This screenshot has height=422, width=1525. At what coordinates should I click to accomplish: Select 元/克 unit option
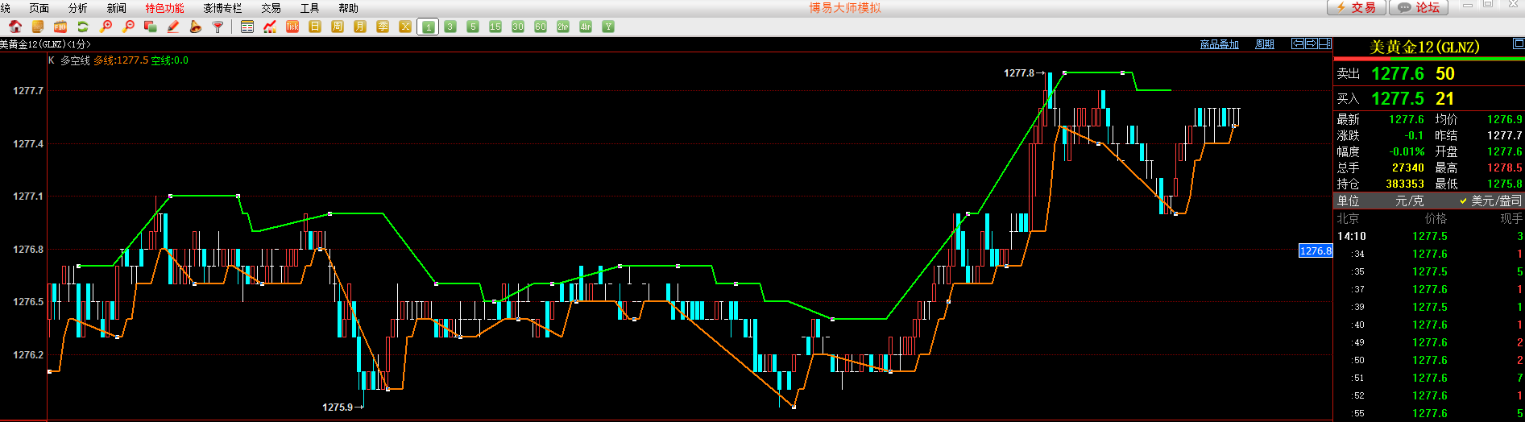[1409, 201]
